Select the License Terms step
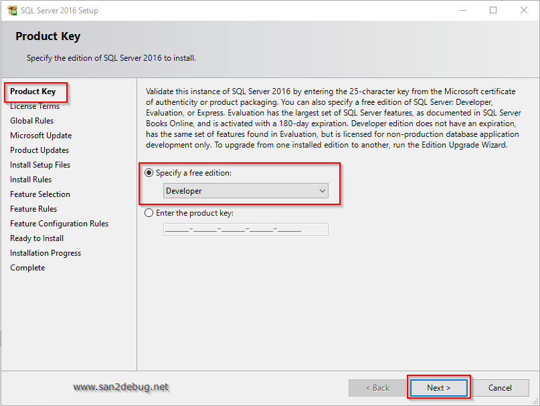Image resolution: width=540 pixels, height=406 pixels. point(35,106)
